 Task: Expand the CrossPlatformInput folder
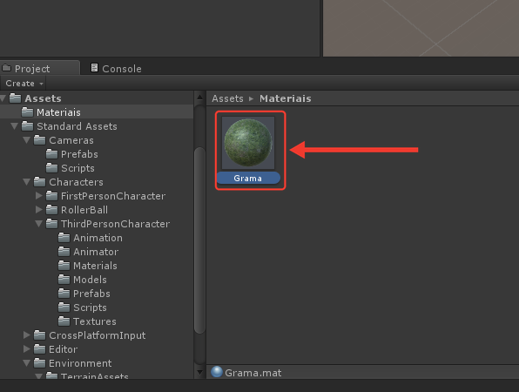tap(27, 335)
